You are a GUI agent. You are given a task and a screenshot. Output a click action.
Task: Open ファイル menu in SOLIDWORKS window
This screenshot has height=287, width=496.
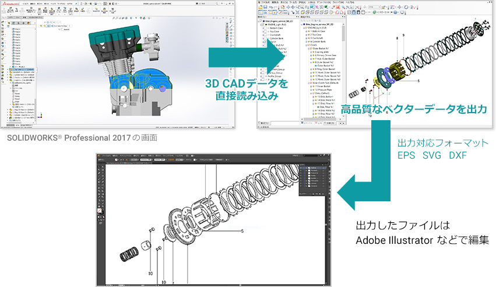click(x=26, y=3)
